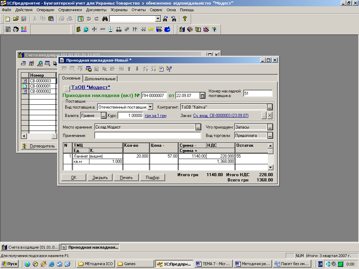Click the Open file folder icon
Screen dimensions: 359x269
[16, 19]
